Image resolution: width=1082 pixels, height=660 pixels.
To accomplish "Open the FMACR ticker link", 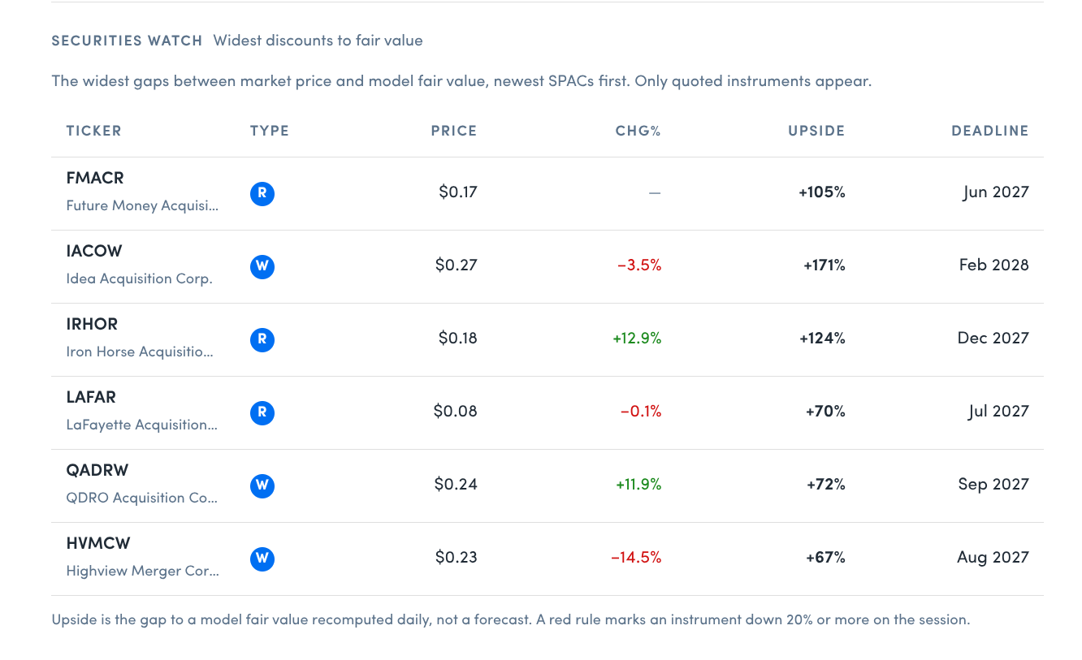I will [95, 178].
